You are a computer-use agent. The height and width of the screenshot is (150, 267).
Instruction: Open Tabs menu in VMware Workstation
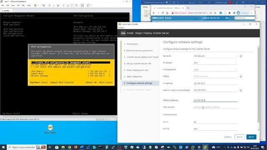click(x=23, y=5)
